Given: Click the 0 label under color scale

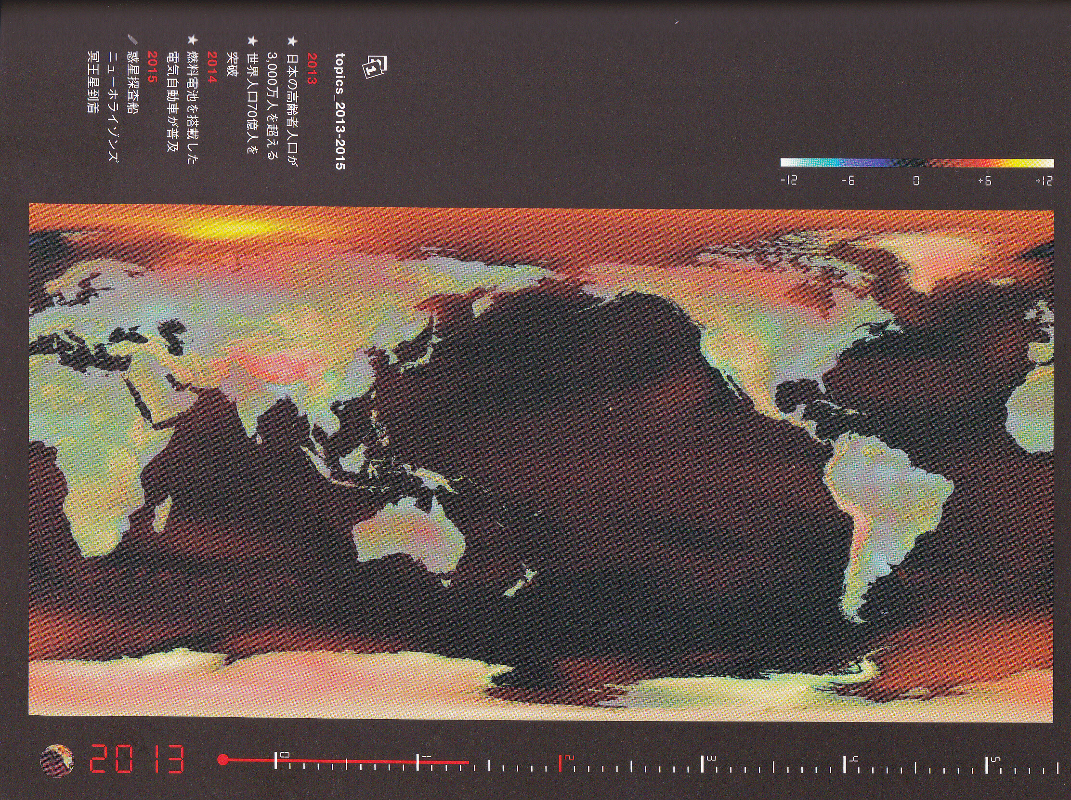Looking at the screenshot, I should pyautogui.click(x=915, y=181).
